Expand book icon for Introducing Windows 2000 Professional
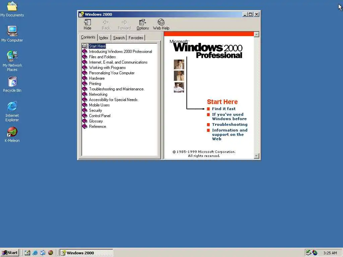 [85, 52]
